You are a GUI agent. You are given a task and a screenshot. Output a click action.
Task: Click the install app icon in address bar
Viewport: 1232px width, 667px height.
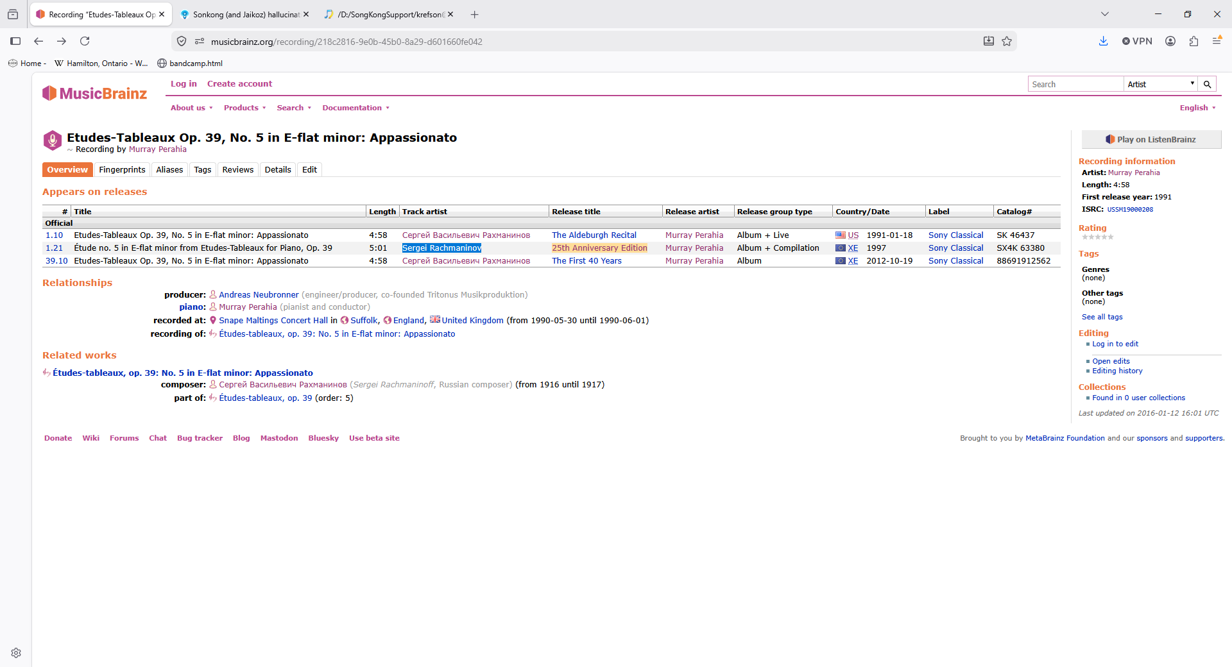point(989,41)
